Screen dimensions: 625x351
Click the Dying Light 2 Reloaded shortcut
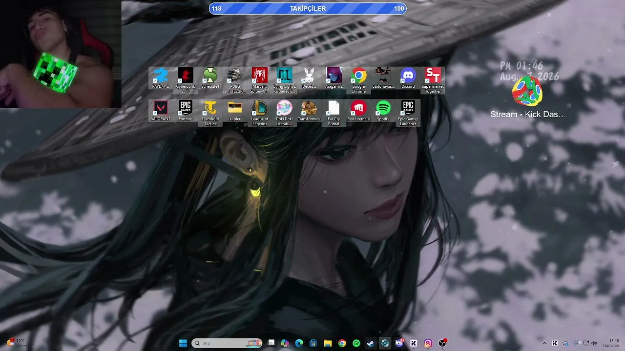click(284, 80)
